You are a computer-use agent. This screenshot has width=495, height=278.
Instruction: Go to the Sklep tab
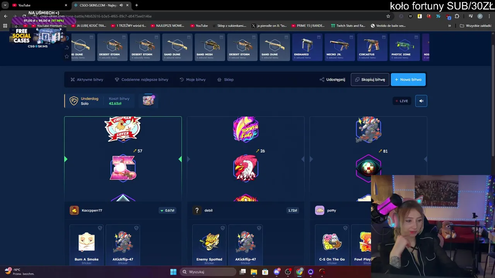225,80
